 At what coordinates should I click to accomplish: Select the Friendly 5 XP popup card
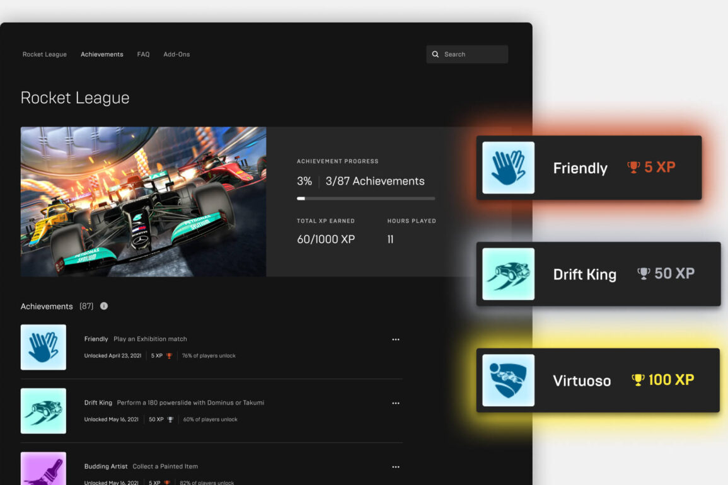coord(589,168)
